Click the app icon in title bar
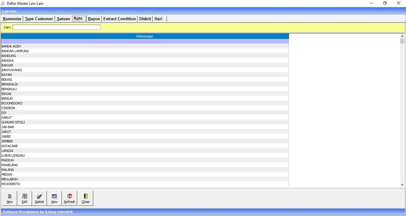This screenshot has height=216, width=406. [x=3, y=3]
